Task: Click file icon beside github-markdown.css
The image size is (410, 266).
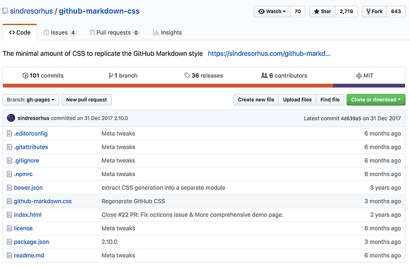Action: click(x=10, y=202)
